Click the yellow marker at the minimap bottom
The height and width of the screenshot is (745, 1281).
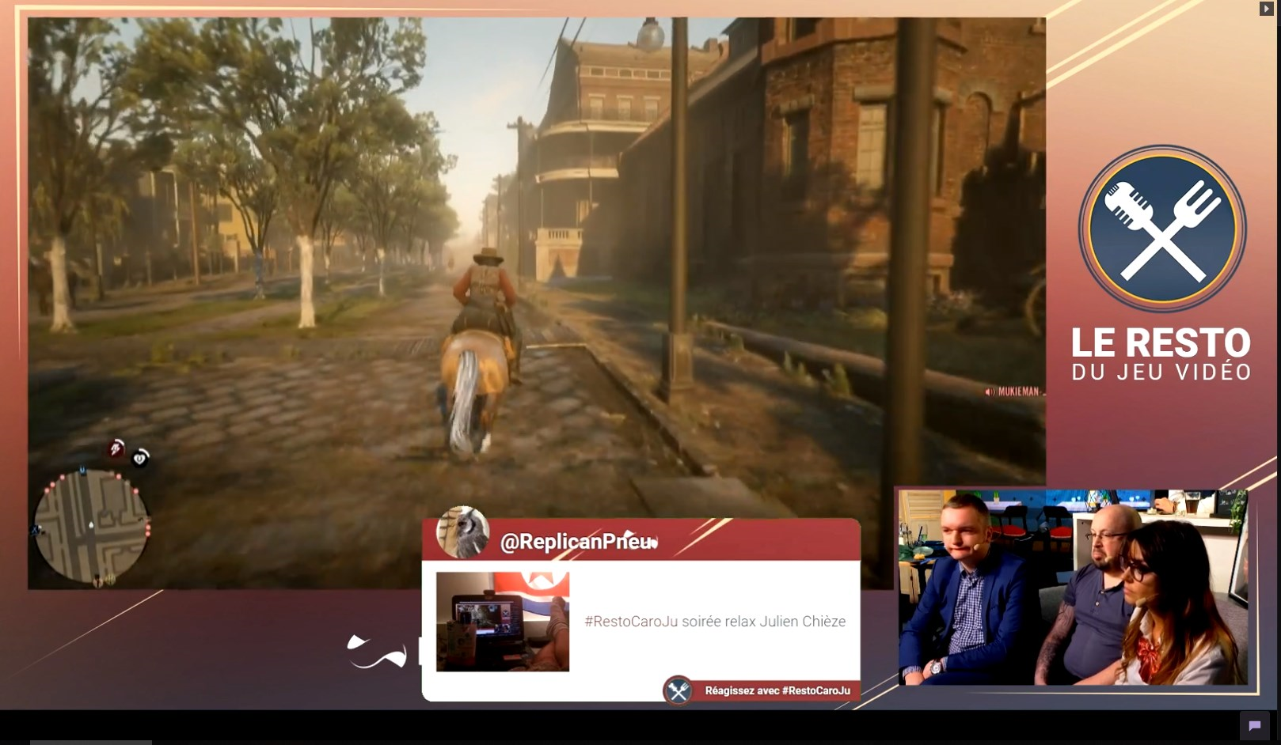pos(110,580)
